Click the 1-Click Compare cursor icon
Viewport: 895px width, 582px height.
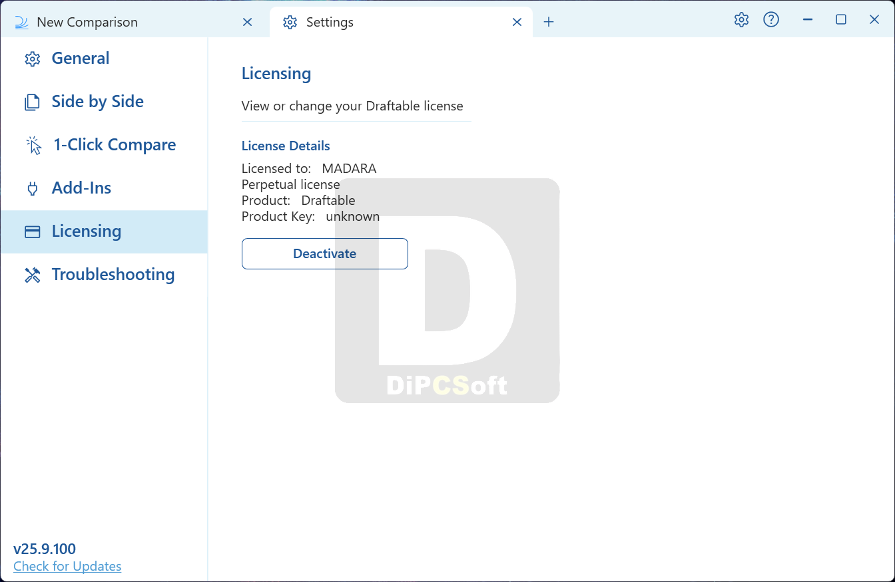click(x=33, y=146)
